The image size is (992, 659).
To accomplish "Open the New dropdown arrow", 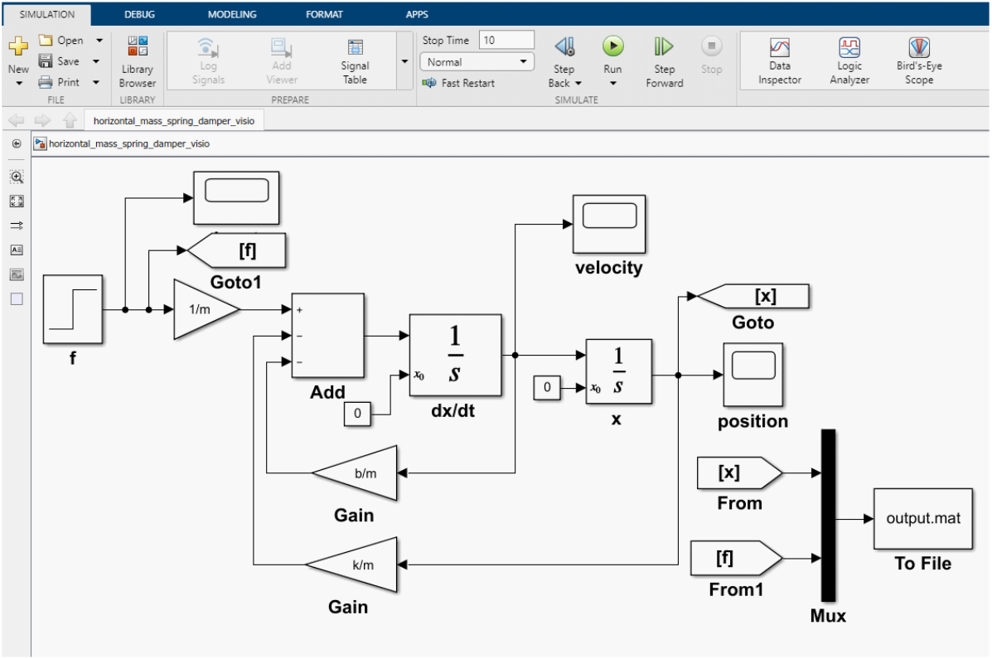I will [18, 83].
